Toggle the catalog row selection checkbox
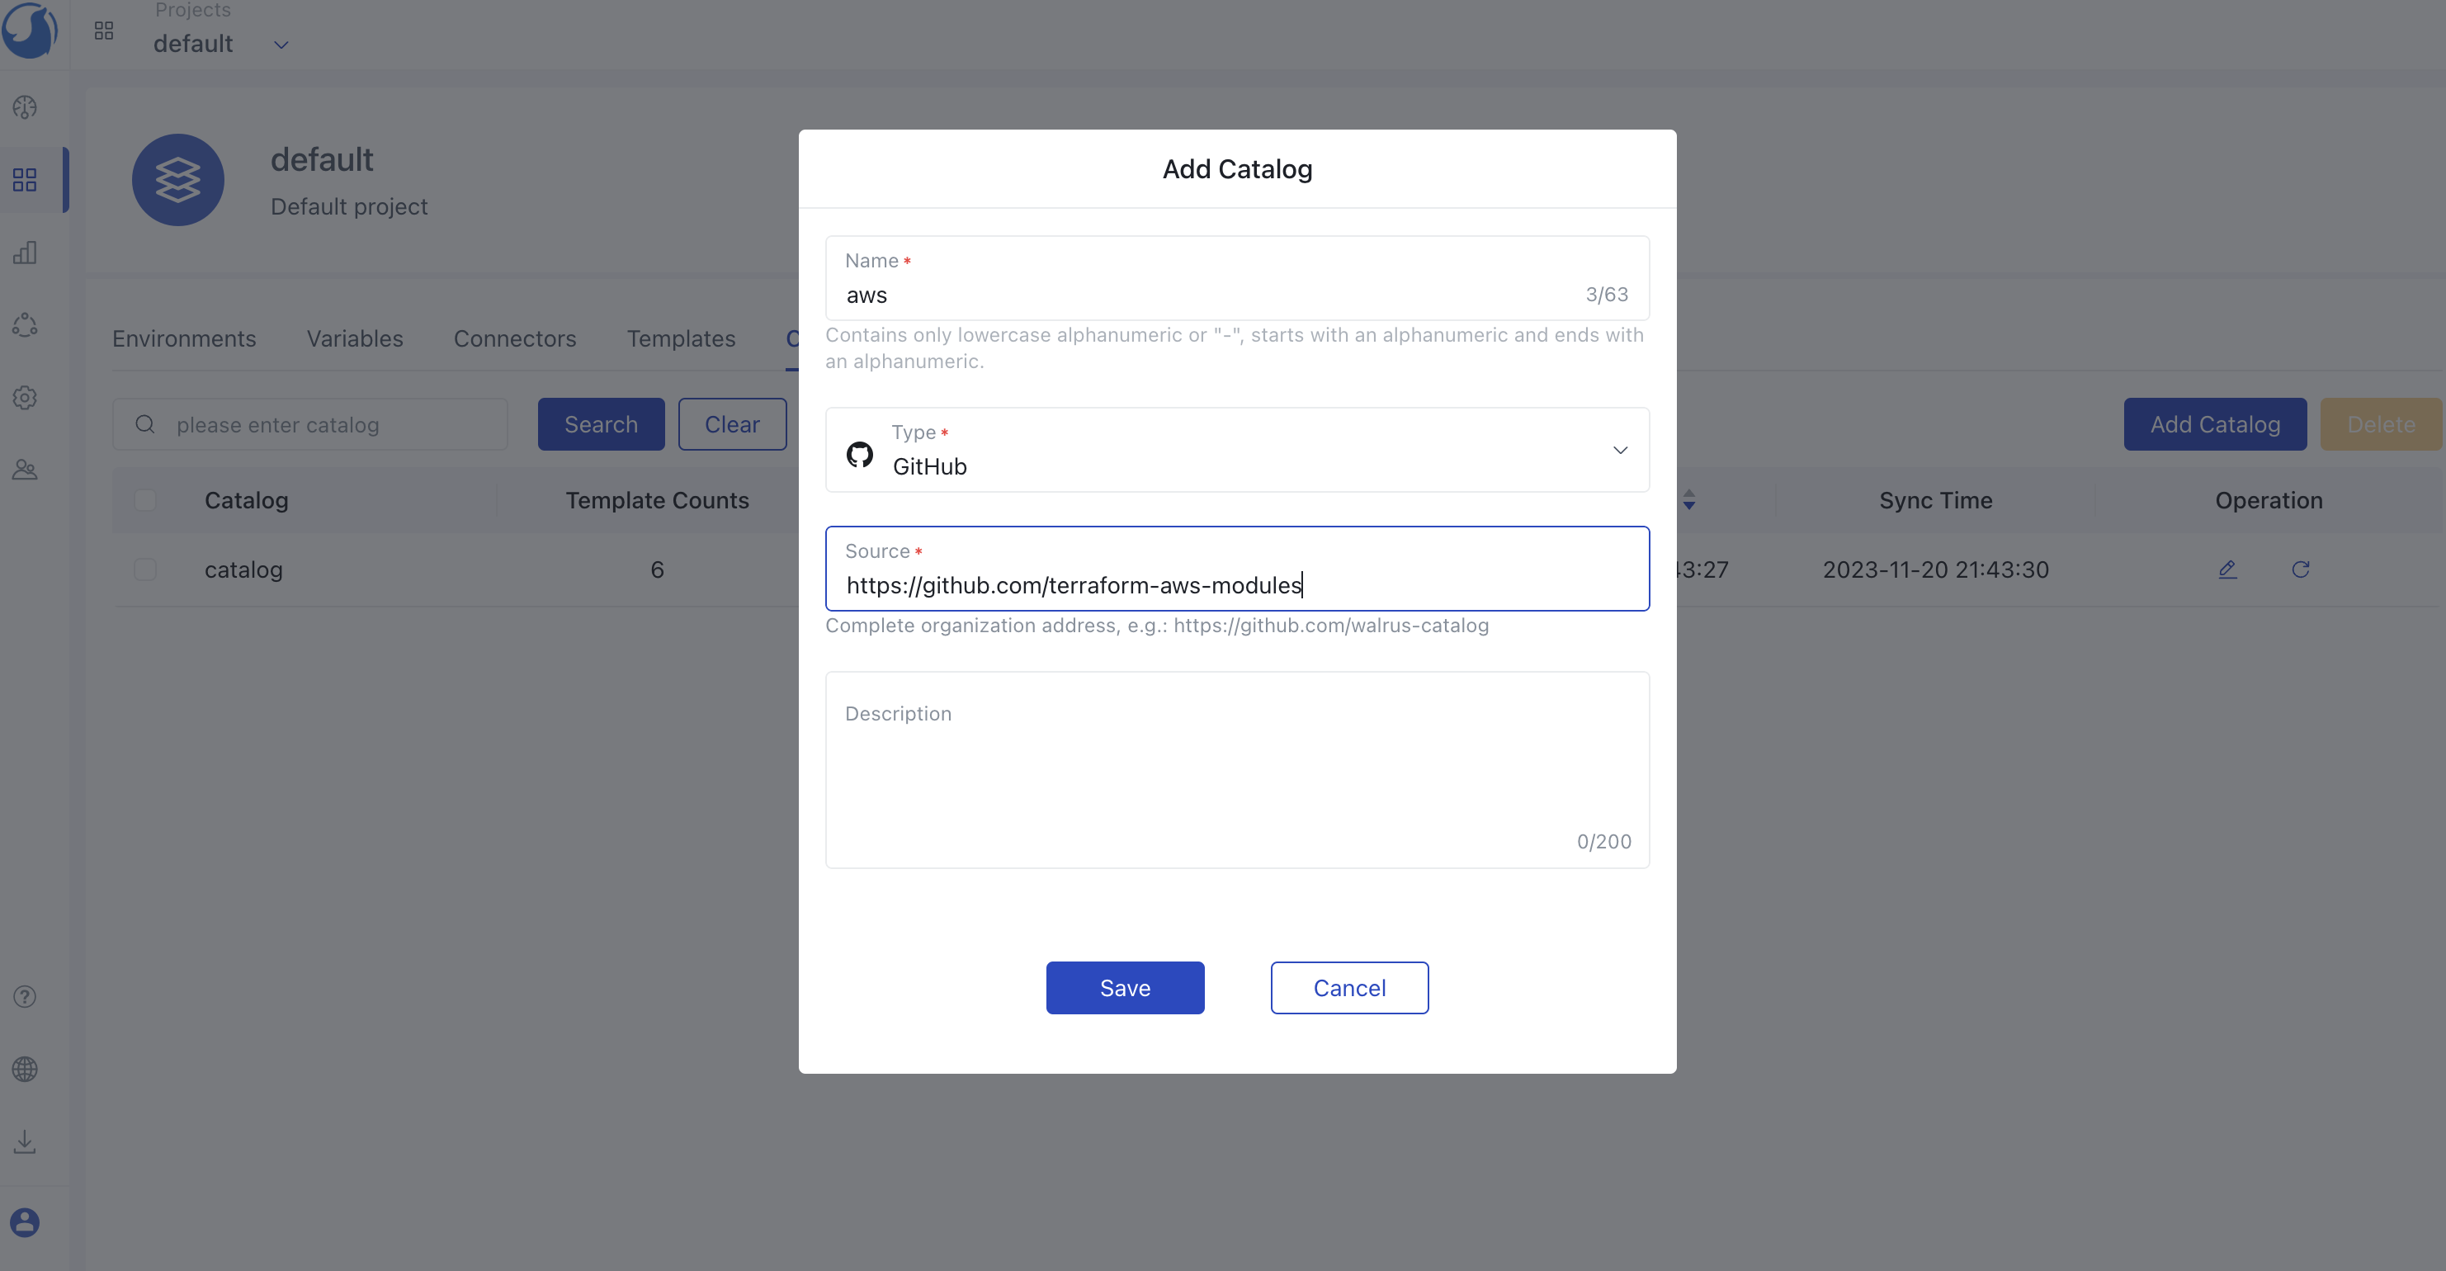 click(145, 569)
